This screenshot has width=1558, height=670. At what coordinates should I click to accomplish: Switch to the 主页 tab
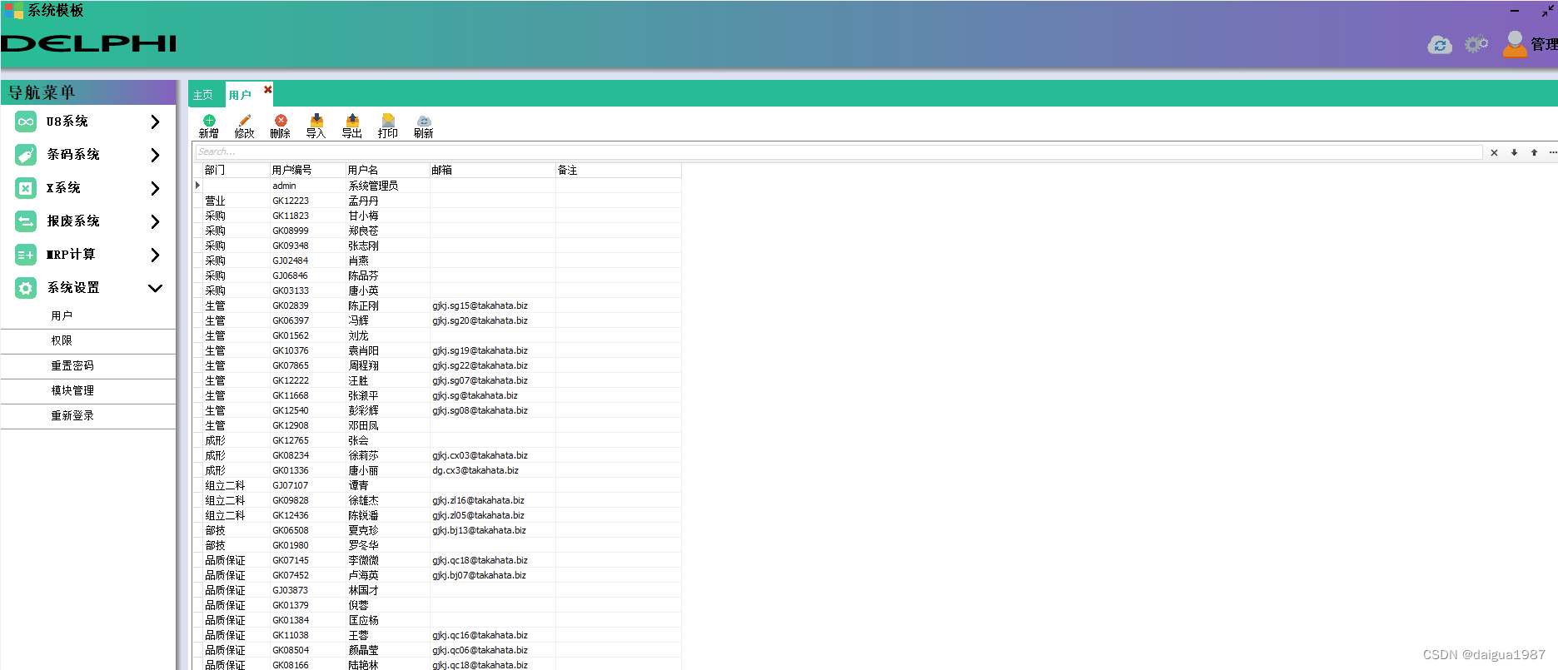(x=203, y=95)
